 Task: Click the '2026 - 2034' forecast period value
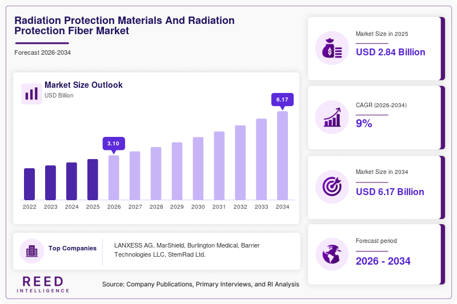click(383, 261)
